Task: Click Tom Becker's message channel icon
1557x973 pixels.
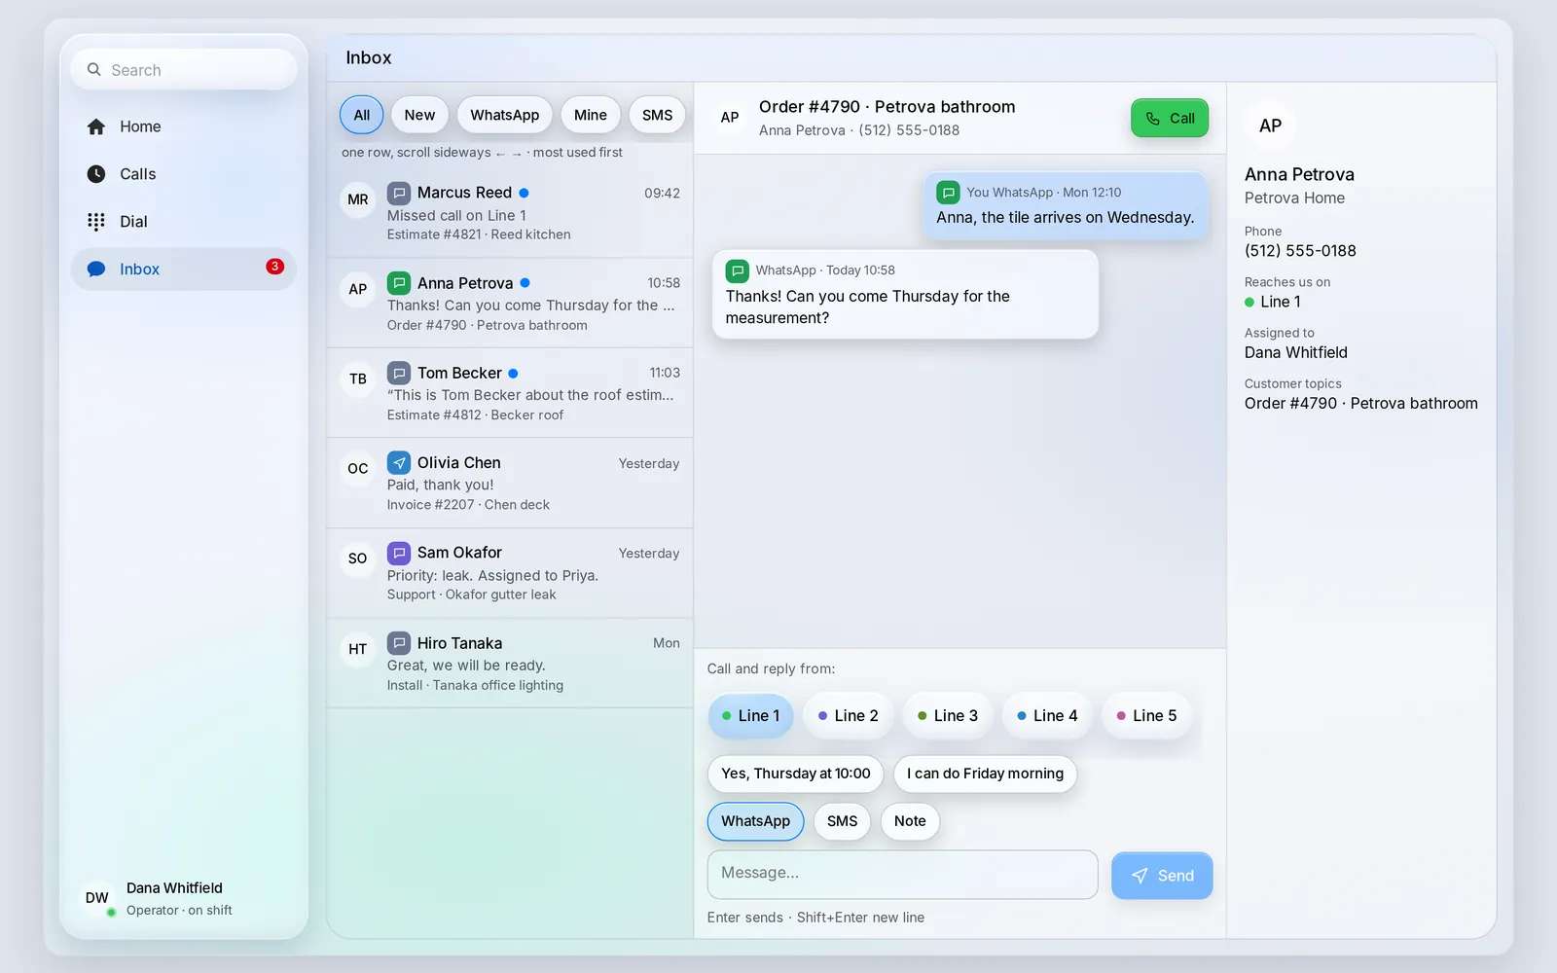Action: (399, 373)
